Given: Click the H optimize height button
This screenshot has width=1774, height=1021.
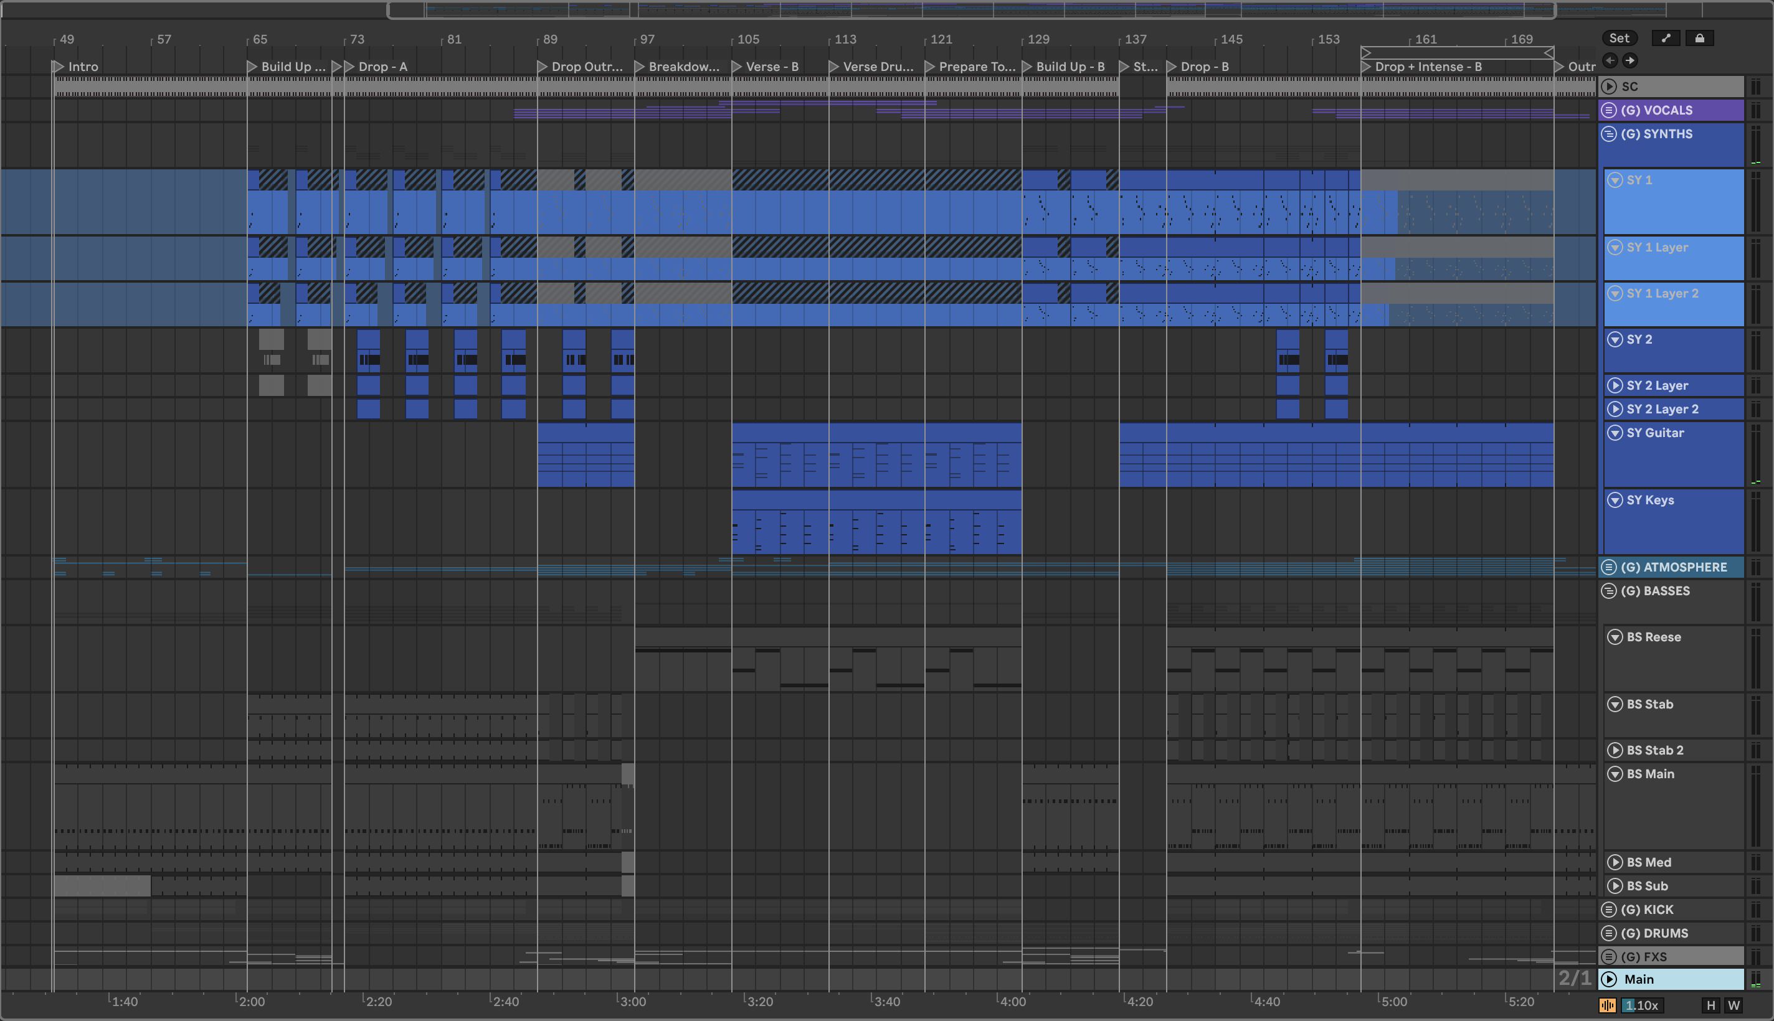Looking at the screenshot, I should [x=1711, y=1005].
